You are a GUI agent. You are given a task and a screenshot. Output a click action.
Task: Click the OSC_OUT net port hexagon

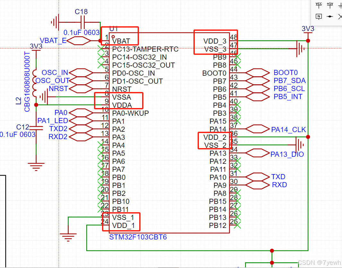point(81,81)
